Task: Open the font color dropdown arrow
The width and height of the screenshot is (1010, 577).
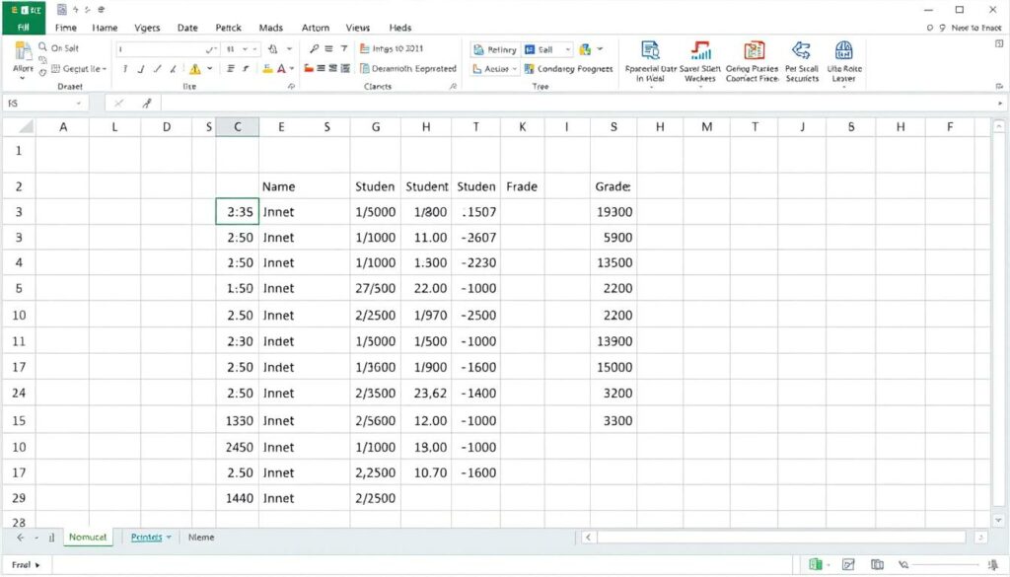Action: pos(292,68)
